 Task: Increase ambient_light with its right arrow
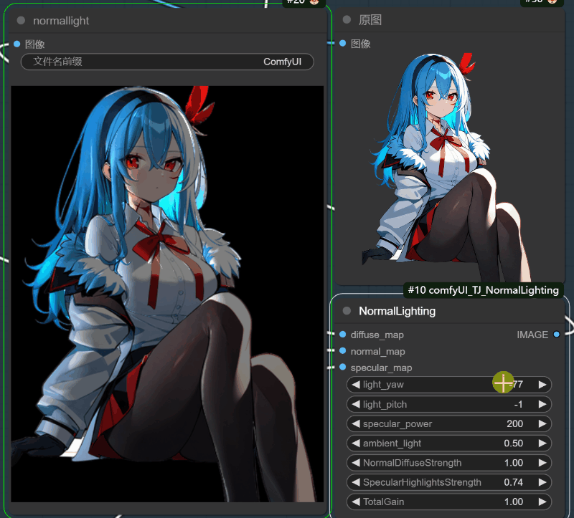(x=542, y=443)
